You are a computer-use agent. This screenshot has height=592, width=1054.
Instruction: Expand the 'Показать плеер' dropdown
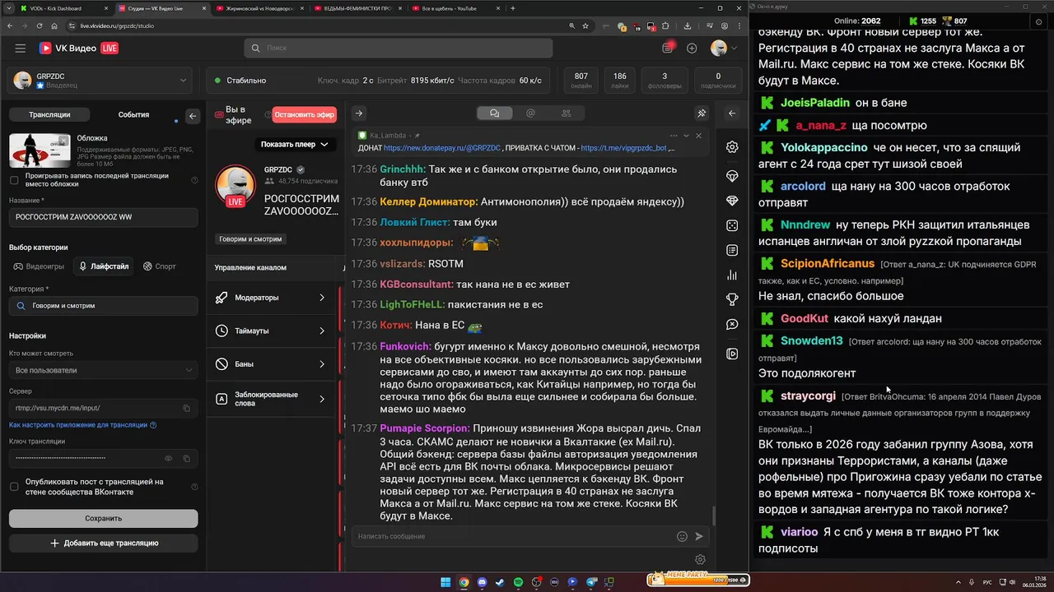coord(294,144)
